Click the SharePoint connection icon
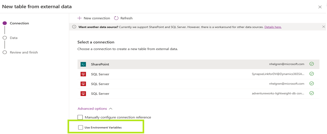 [x=83, y=64]
